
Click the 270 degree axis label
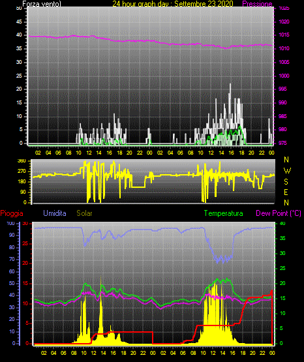tap(22, 172)
